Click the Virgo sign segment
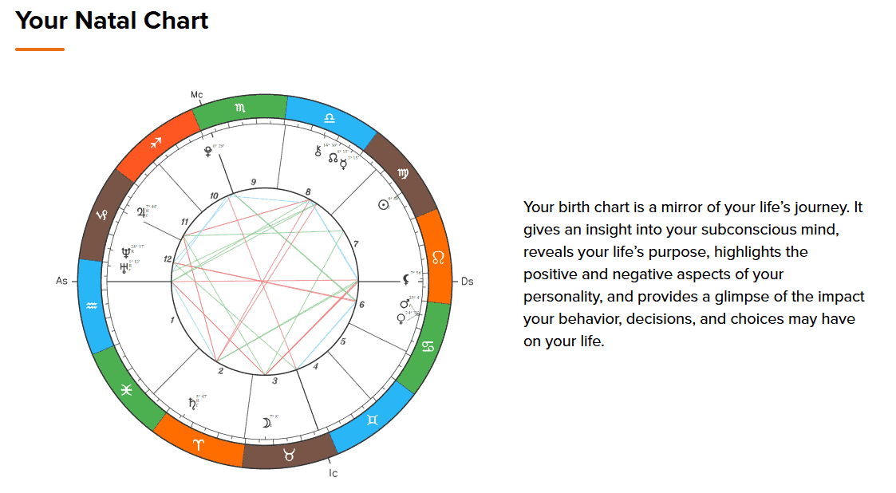The width and height of the screenshot is (896, 493). tap(403, 174)
